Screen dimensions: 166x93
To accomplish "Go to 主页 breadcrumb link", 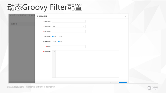I will click(14, 15).
